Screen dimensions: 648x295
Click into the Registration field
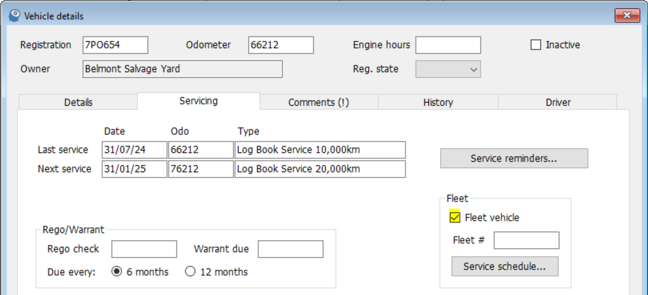115,45
